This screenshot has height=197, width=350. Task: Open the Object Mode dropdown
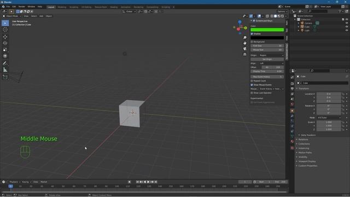click(x=12, y=16)
